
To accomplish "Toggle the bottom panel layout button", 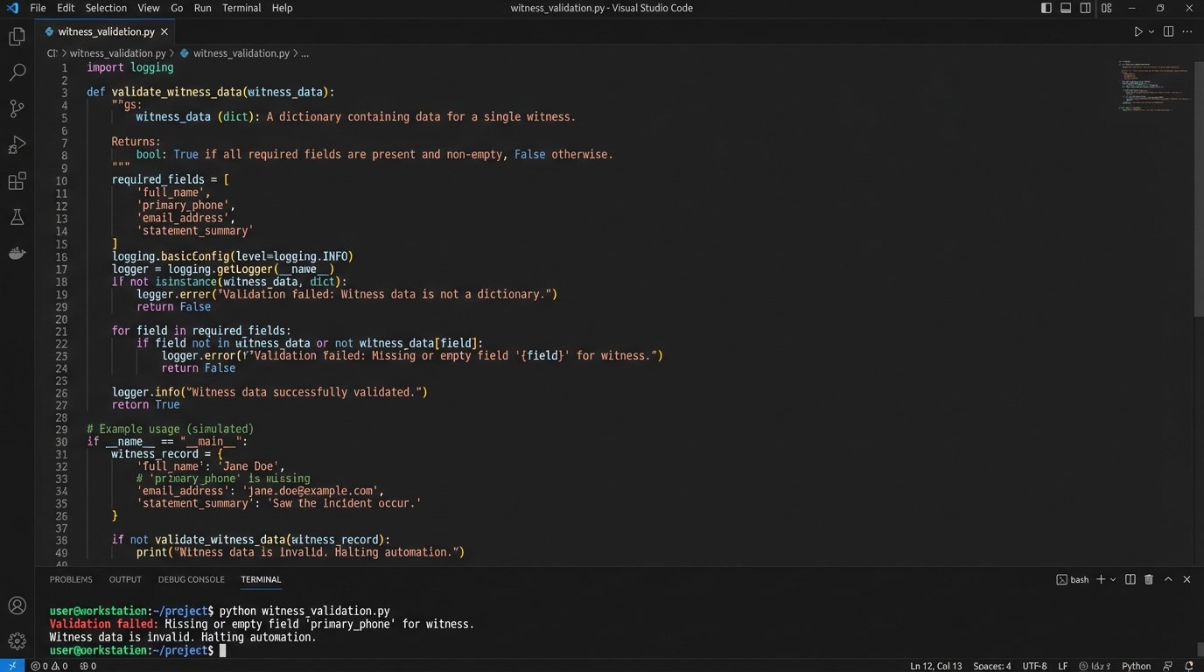I will [1066, 8].
